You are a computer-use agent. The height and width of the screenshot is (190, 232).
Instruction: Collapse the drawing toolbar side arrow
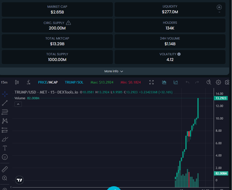[11, 187]
